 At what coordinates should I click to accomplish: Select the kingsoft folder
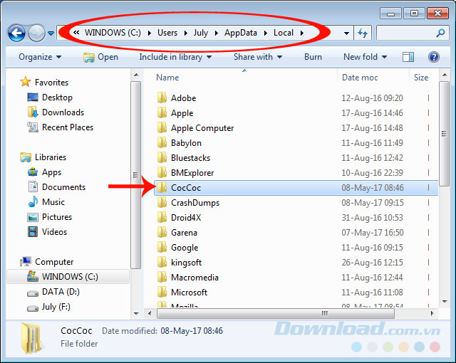point(296,263)
